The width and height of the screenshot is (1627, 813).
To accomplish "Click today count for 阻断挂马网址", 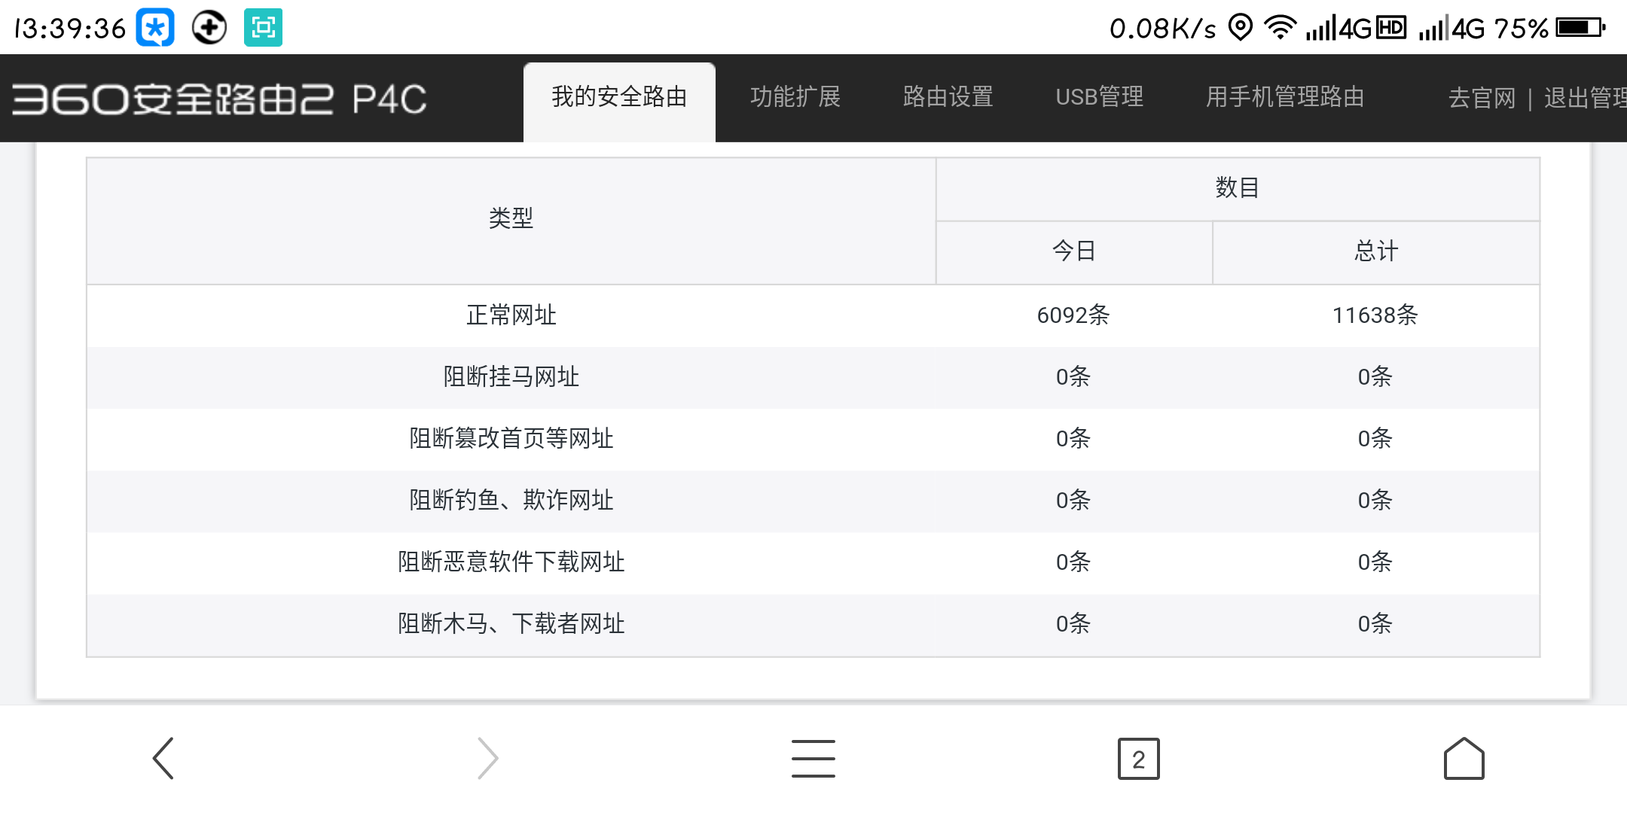I will click(1073, 376).
